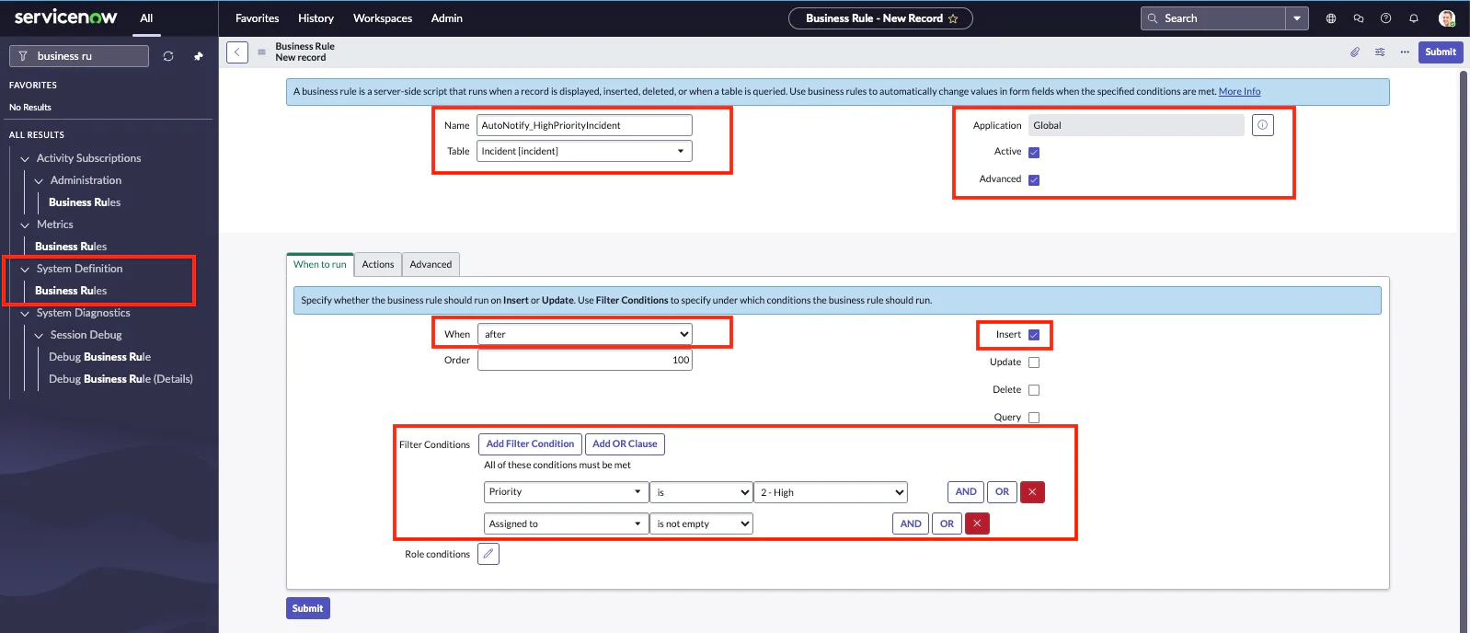The height and width of the screenshot is (633, 1470).
Task: Switch to the When to run tab
Action: [320, 264]
